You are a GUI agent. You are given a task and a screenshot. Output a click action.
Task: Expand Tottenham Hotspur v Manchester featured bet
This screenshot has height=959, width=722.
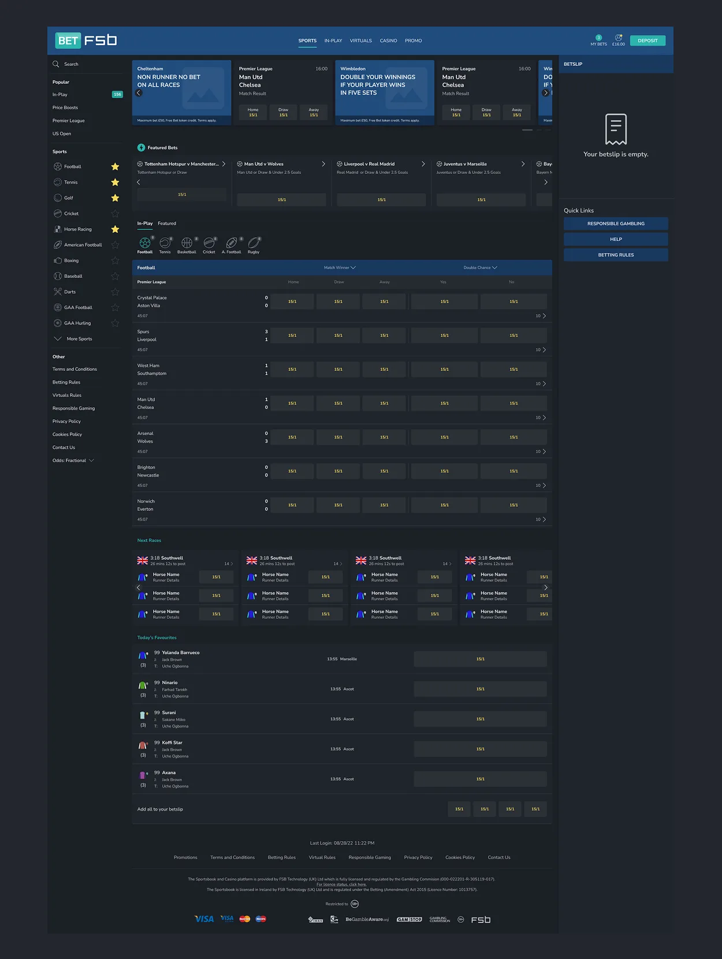[x=224, y=164]
